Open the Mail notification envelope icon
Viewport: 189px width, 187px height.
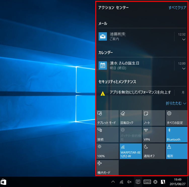(x=102, y=36)
